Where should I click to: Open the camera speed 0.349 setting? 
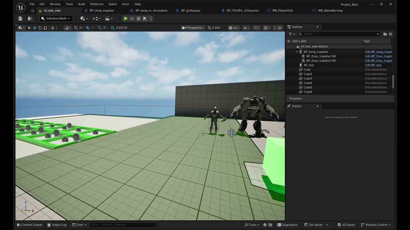215,28
